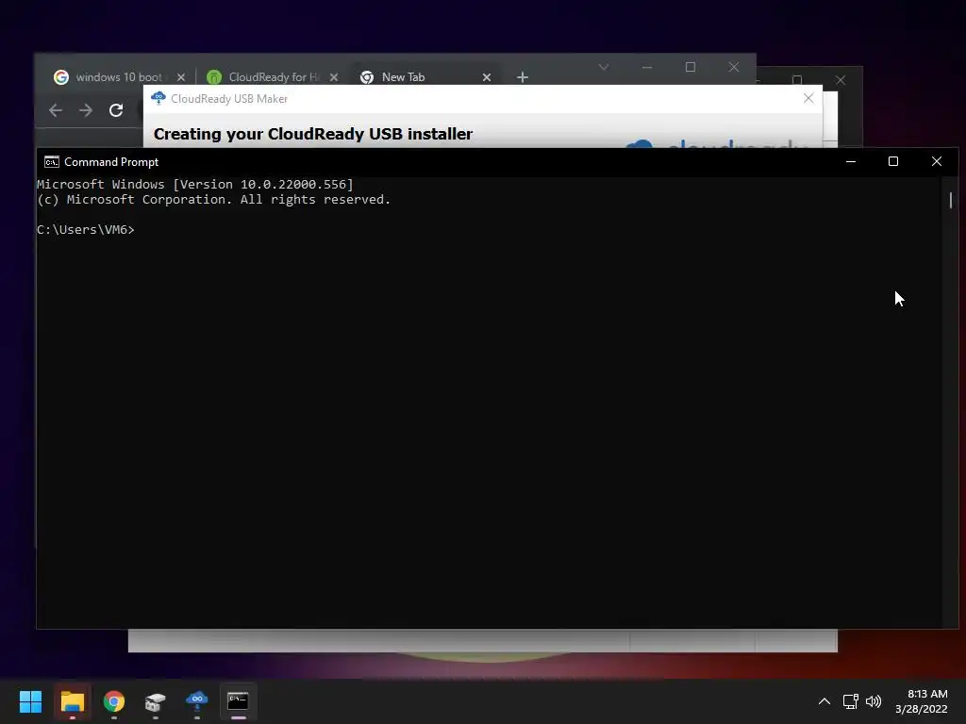Screen dimensions: 966x724
Task: Minimize the Chrome window
Action: tap(647, 67)
